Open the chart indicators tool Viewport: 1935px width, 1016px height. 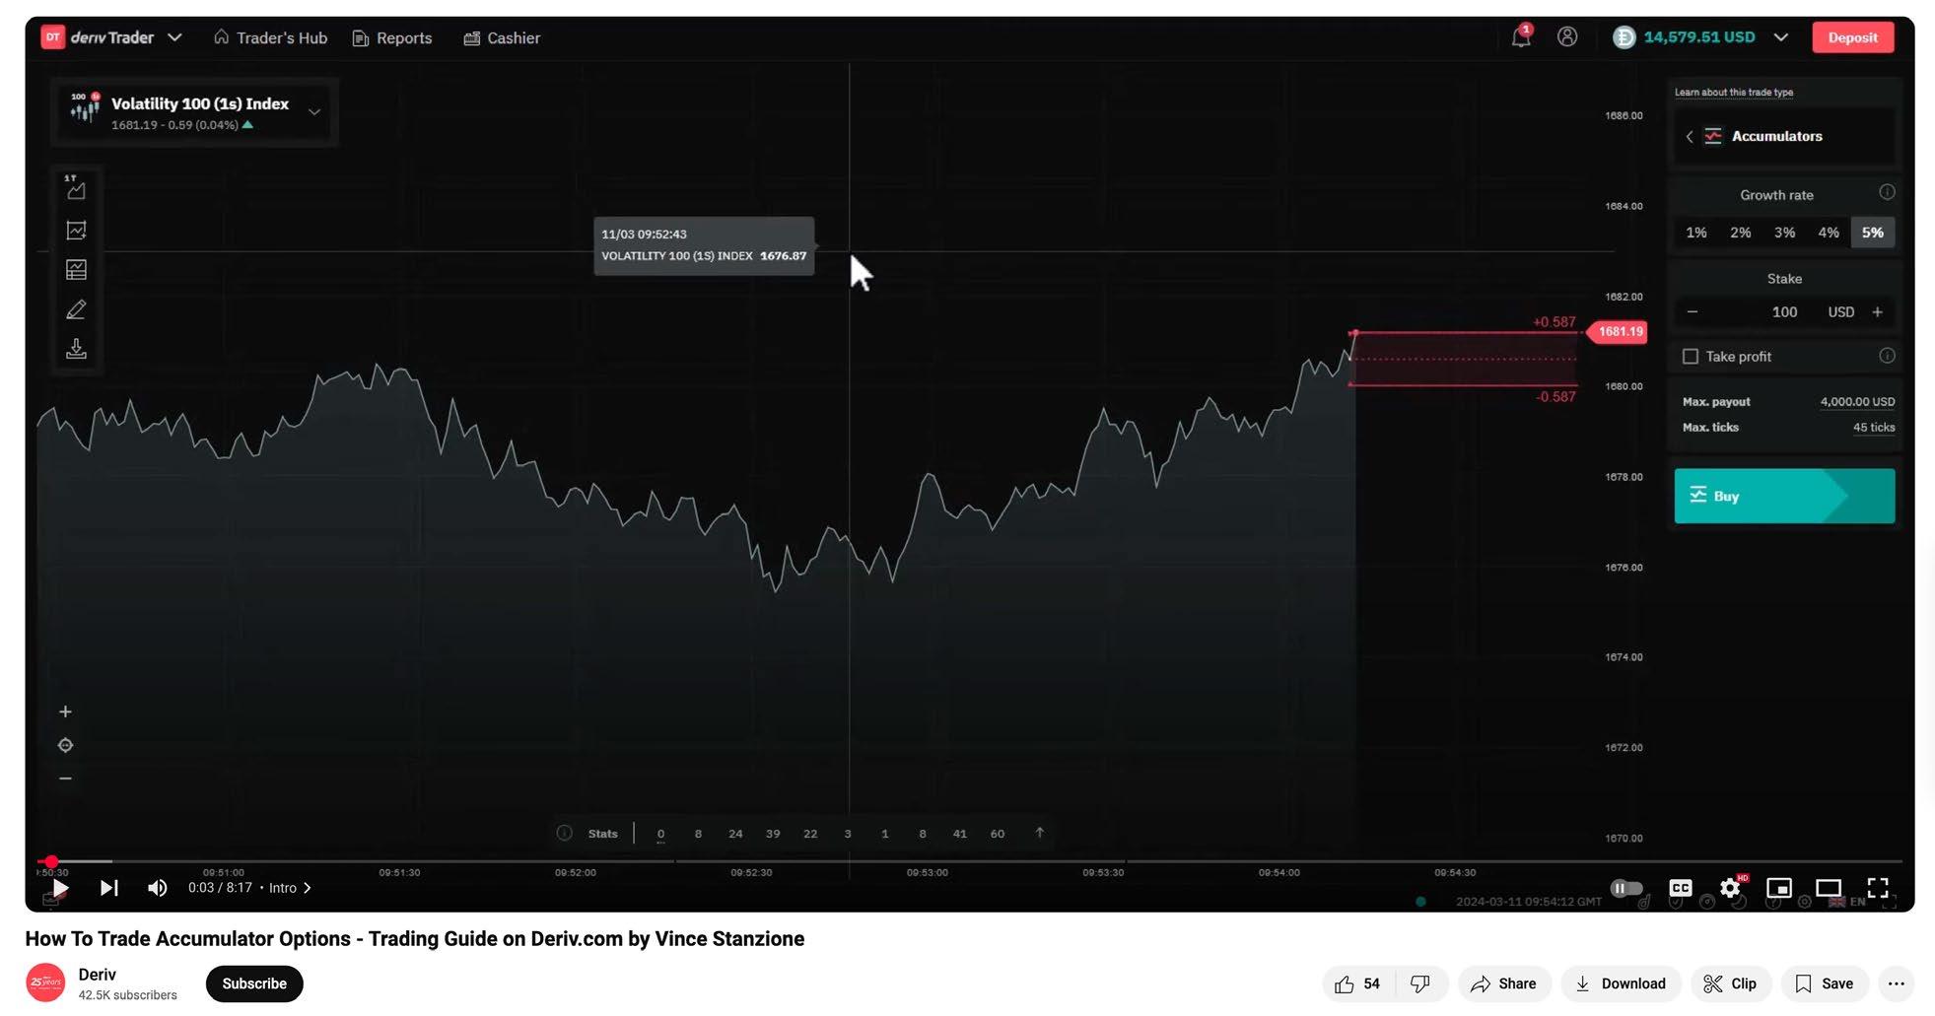(76, 231)
